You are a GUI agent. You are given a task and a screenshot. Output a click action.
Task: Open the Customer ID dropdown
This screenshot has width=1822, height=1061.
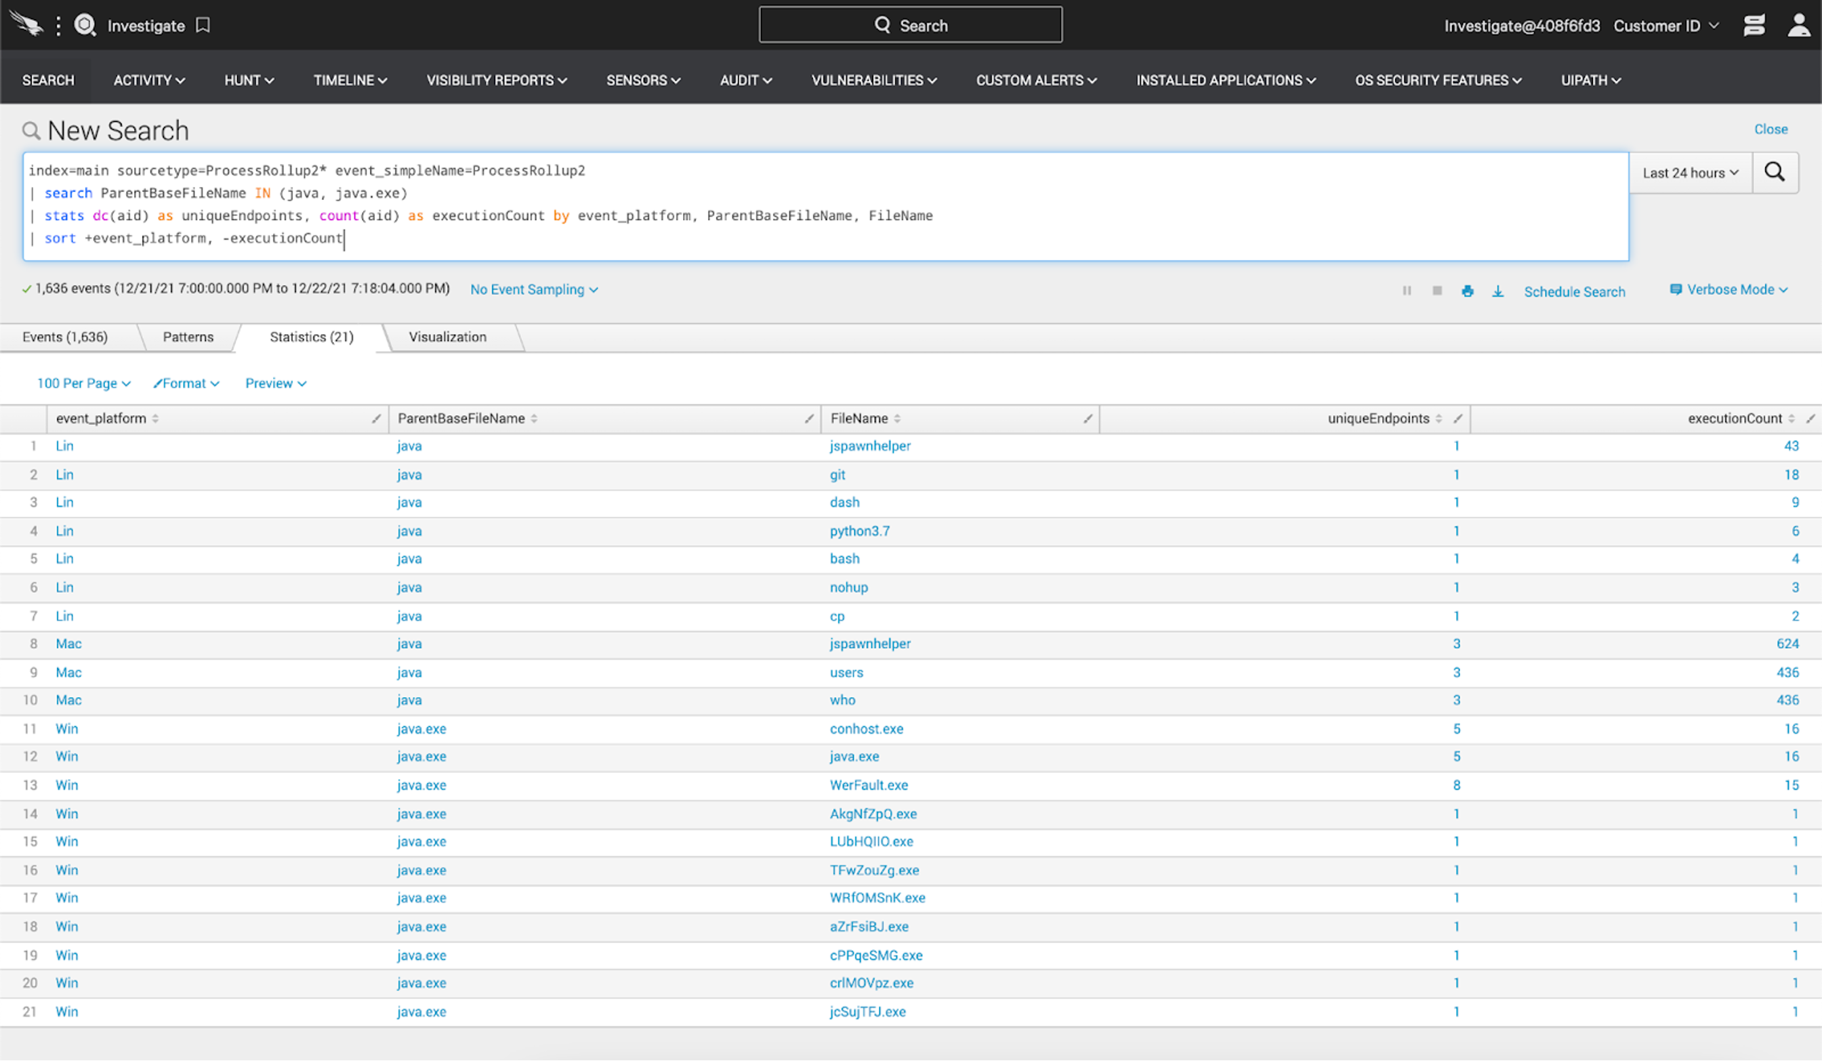coord(1666,26)
